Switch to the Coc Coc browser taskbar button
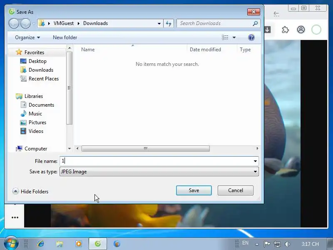This screenshot has width=333, height=250. click(98, 244)
